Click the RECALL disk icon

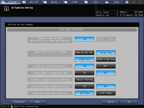(x=45, y=2)
